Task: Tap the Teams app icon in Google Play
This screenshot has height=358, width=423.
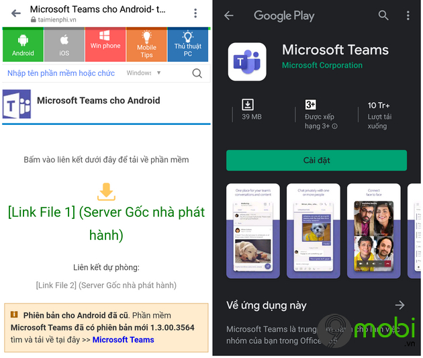Action: tap(247, 62)
